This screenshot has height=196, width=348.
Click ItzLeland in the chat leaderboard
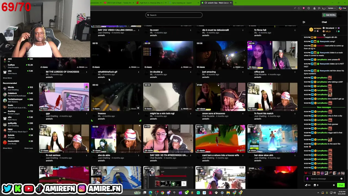click(x=330, y=28)
